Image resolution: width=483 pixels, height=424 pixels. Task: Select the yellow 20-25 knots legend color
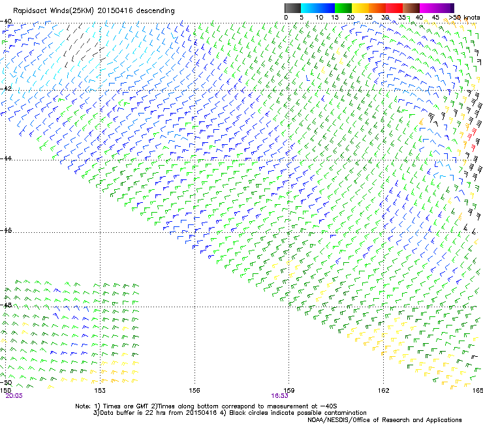(x=360, y=8)
